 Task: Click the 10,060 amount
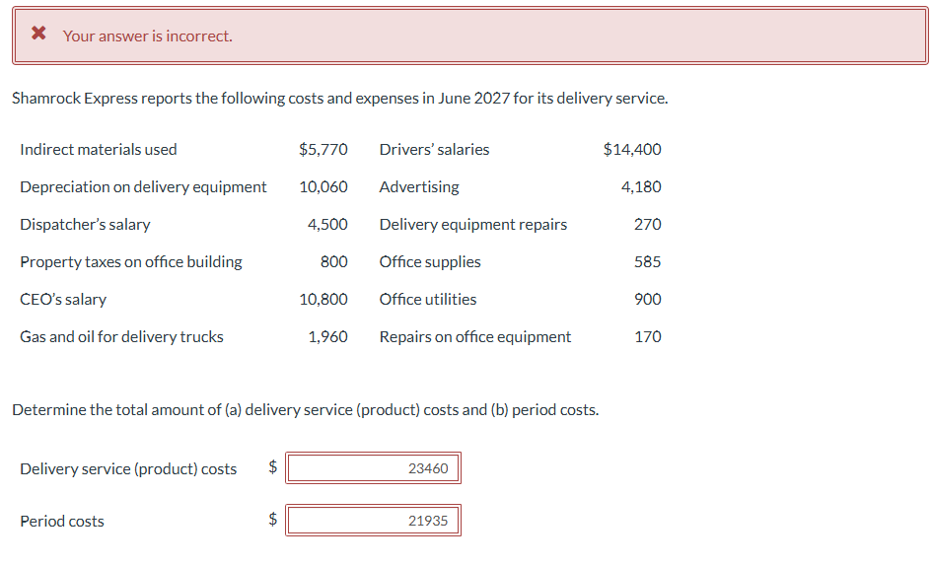point(323,186)
